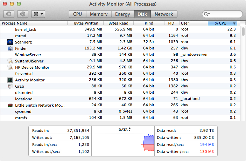This screenshot has height=161, width=246.
Task: Select the mtmd process row
Action: 120,36
